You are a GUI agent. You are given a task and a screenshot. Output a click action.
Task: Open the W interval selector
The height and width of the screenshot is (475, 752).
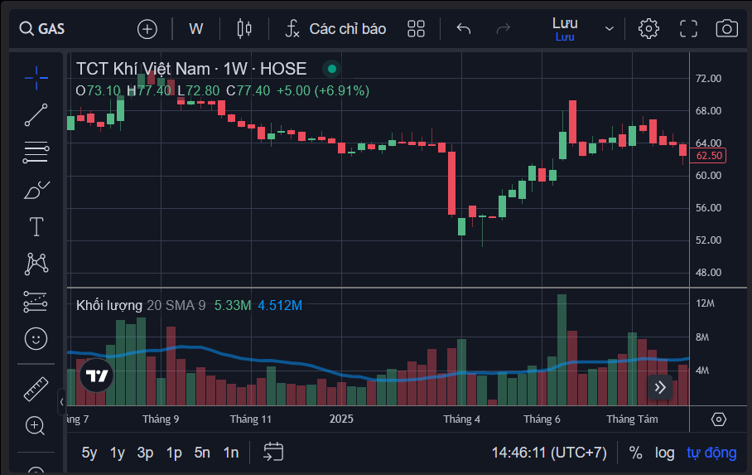196,29
